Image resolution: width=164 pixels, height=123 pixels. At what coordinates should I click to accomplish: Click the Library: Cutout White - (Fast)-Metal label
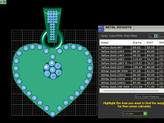(119, 36)
